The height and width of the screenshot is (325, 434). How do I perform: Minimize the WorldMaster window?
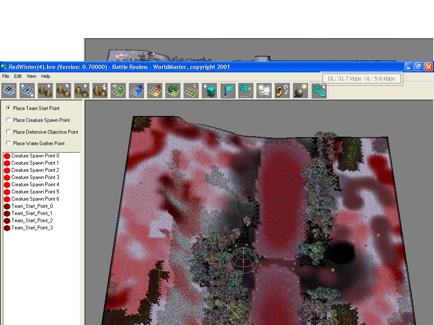coord(409,66)
